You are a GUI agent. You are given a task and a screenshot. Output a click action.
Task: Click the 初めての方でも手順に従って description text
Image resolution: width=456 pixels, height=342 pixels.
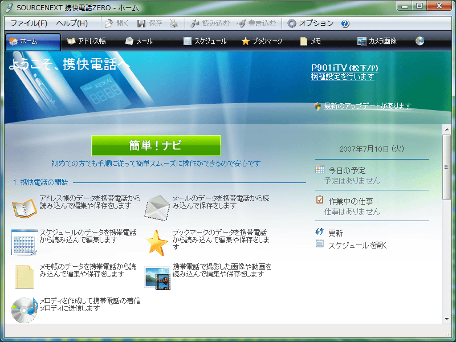(156, 164)
